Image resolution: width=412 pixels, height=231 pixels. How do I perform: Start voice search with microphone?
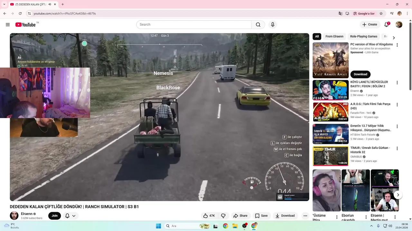click(273, 25)
